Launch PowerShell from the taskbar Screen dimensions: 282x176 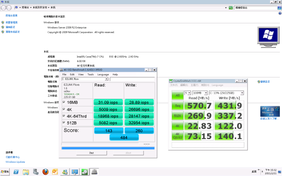click(16, 172)
